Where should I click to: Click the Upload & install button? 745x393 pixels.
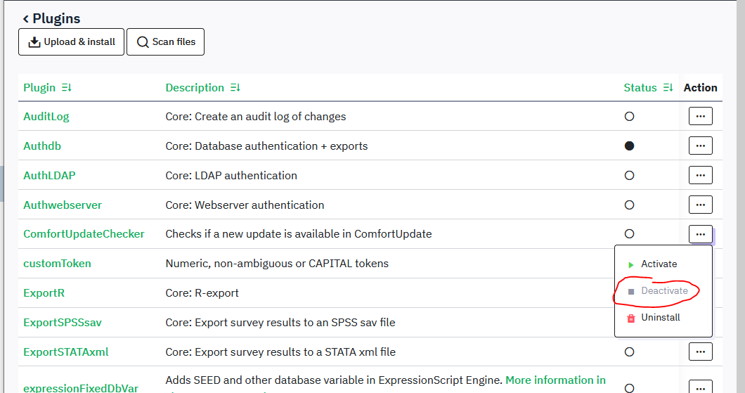71,42
